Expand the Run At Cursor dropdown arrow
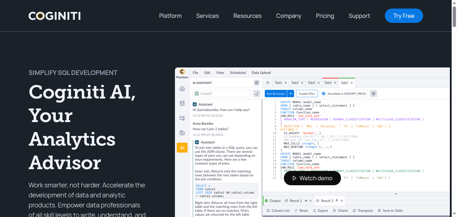 291,94
